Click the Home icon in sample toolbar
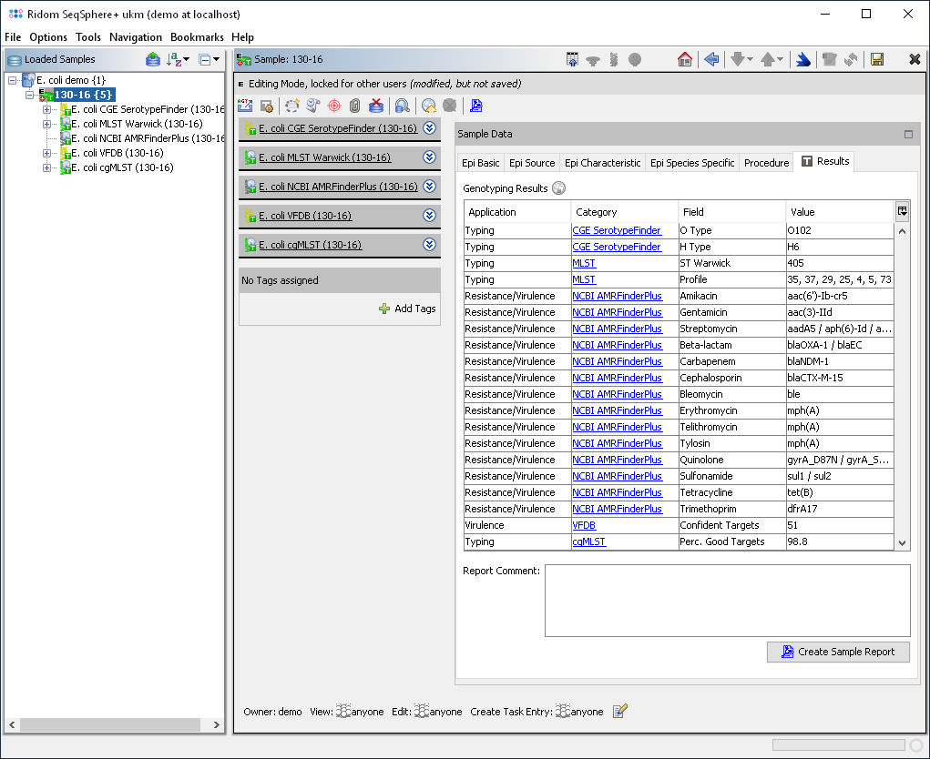The width and height of the screenshot is (930, 759). coord(685,59)
